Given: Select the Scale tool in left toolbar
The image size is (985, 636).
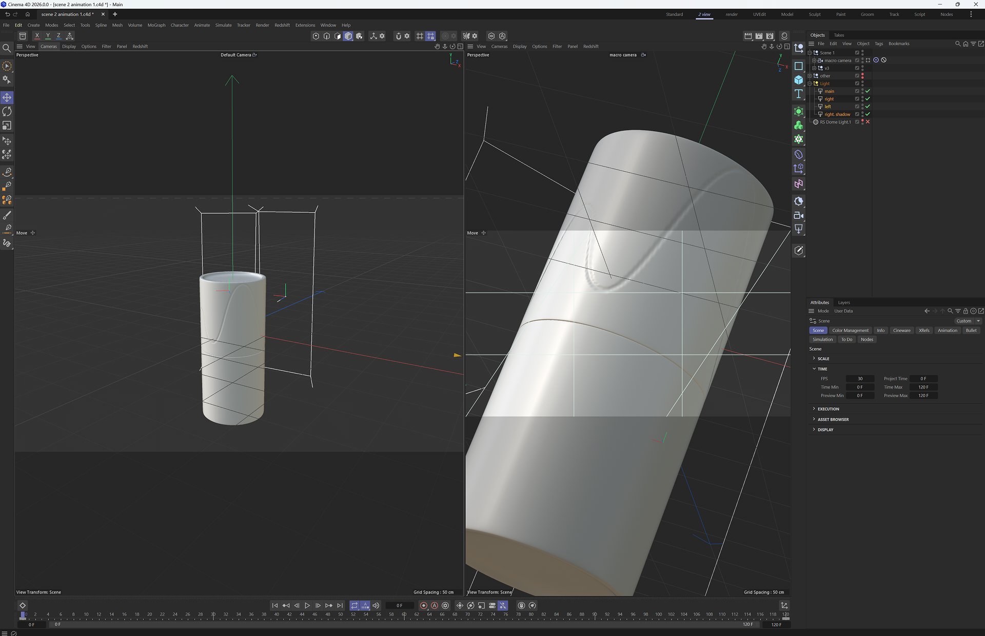Looking at the screenshot, I should 7,126.
